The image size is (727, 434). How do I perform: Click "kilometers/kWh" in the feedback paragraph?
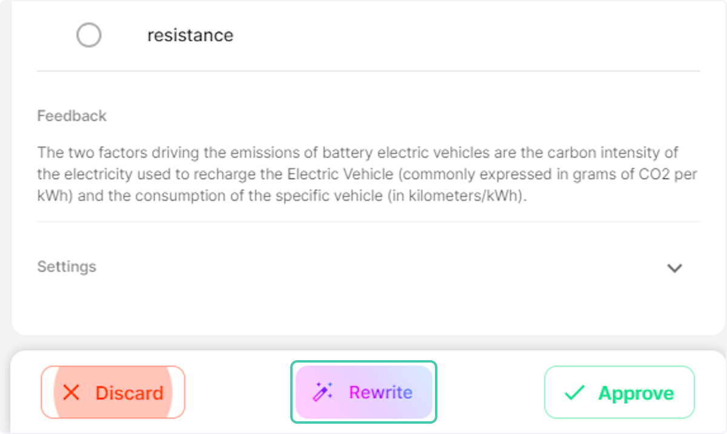477,197
